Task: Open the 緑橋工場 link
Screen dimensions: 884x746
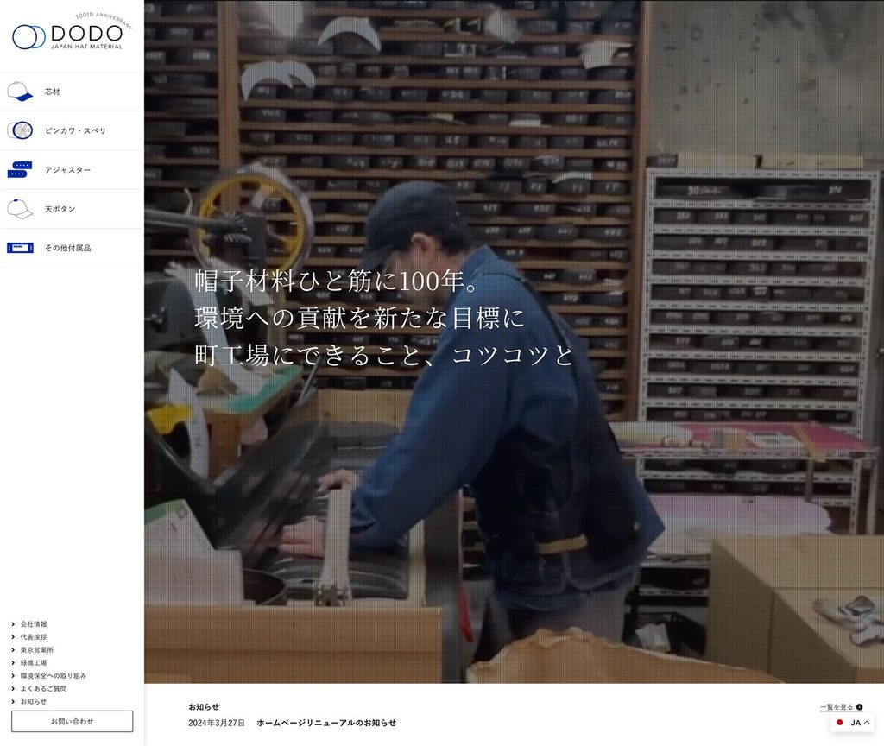Action: coord(34,663)
